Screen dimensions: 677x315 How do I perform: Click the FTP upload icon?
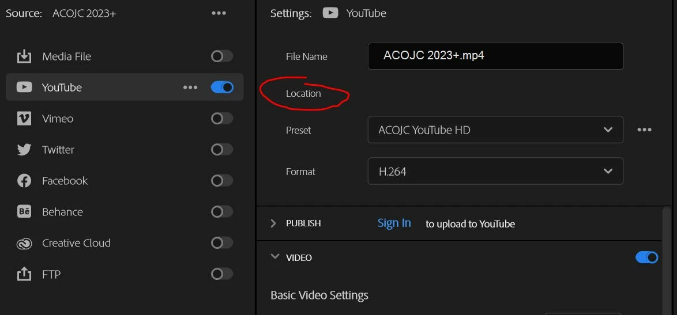point(24,274)
